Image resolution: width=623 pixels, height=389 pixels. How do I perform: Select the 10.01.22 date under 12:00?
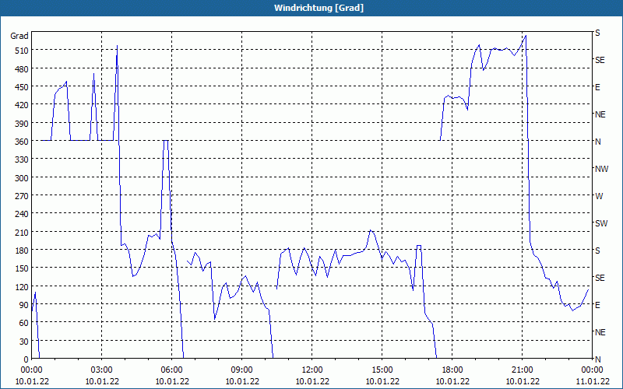coord(312,381)
